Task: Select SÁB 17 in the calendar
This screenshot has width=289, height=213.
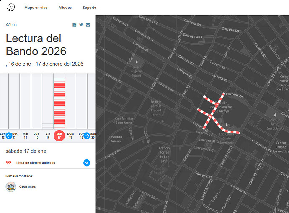Action: click(59, 135)
